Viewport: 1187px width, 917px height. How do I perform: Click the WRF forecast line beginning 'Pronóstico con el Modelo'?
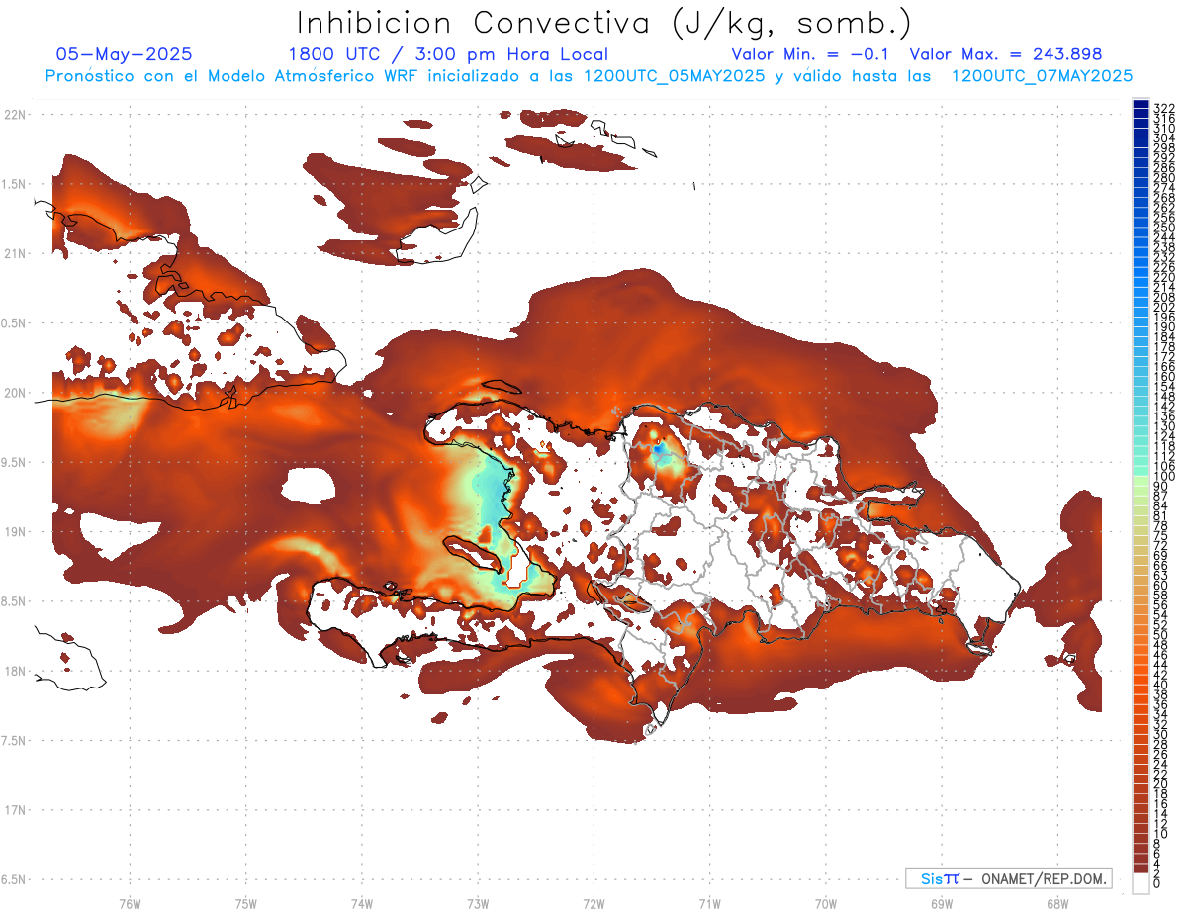coord(590,76)
